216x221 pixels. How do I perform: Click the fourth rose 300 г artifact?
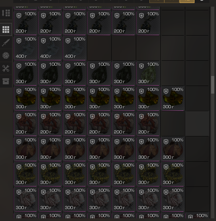click(x=99, y=199)
